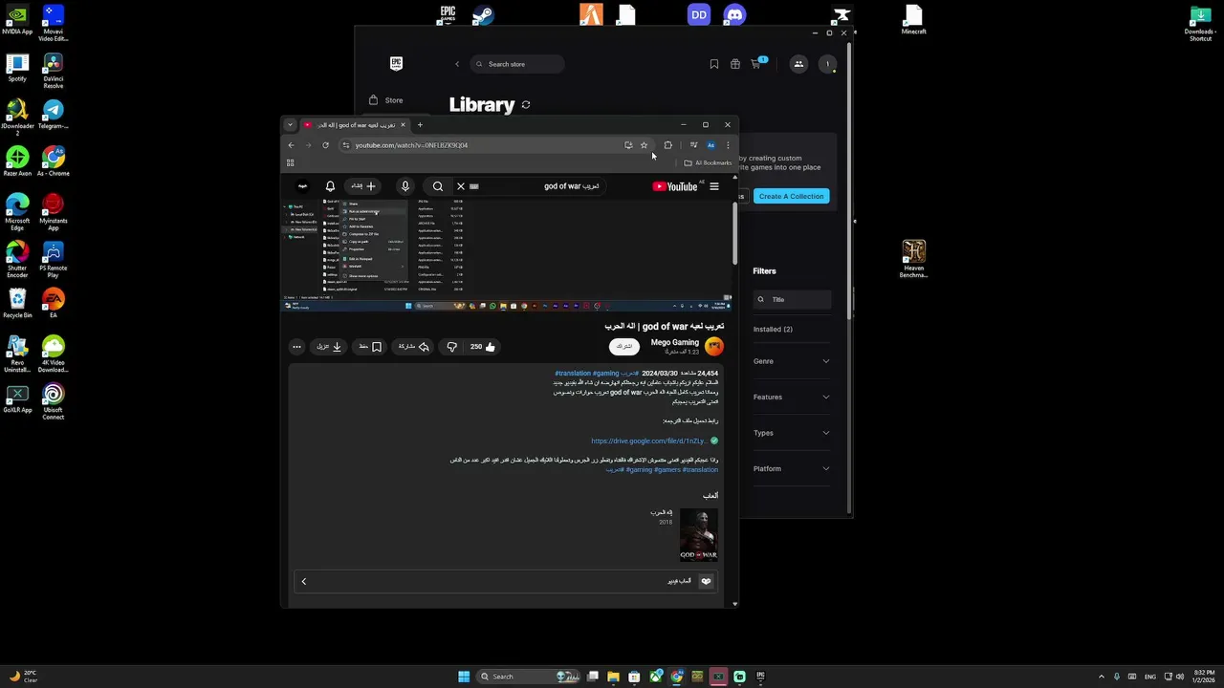1224x688 pixels.
Task: Click the Windows taskbar Search box
Action: click(x=529, y=677)
